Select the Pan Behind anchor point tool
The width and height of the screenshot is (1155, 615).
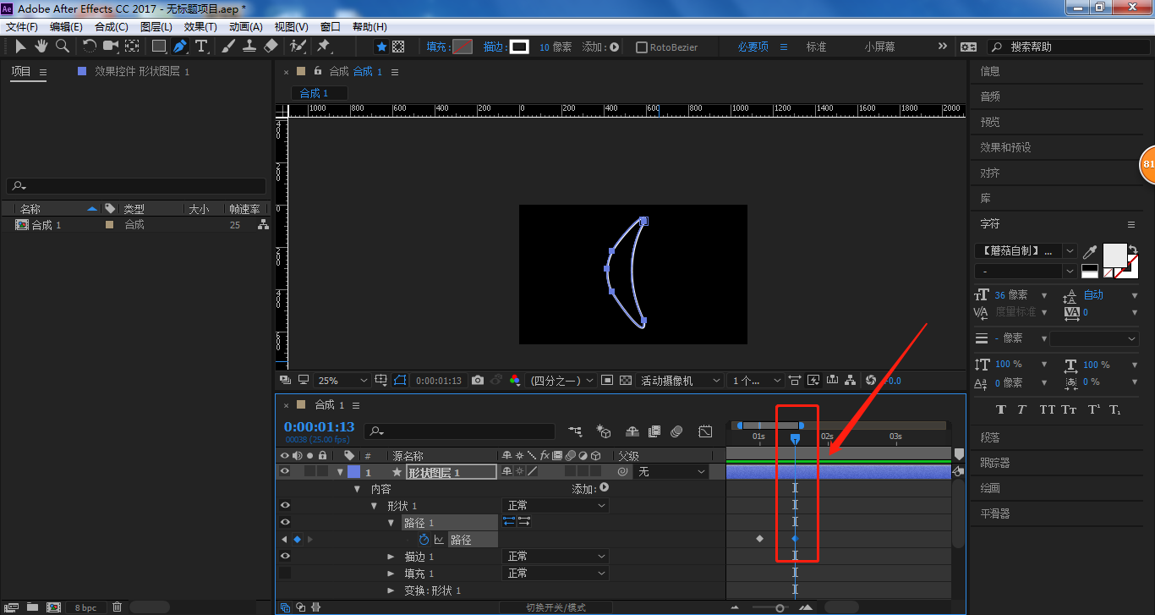pyautogui.click(x=133, y=47)
